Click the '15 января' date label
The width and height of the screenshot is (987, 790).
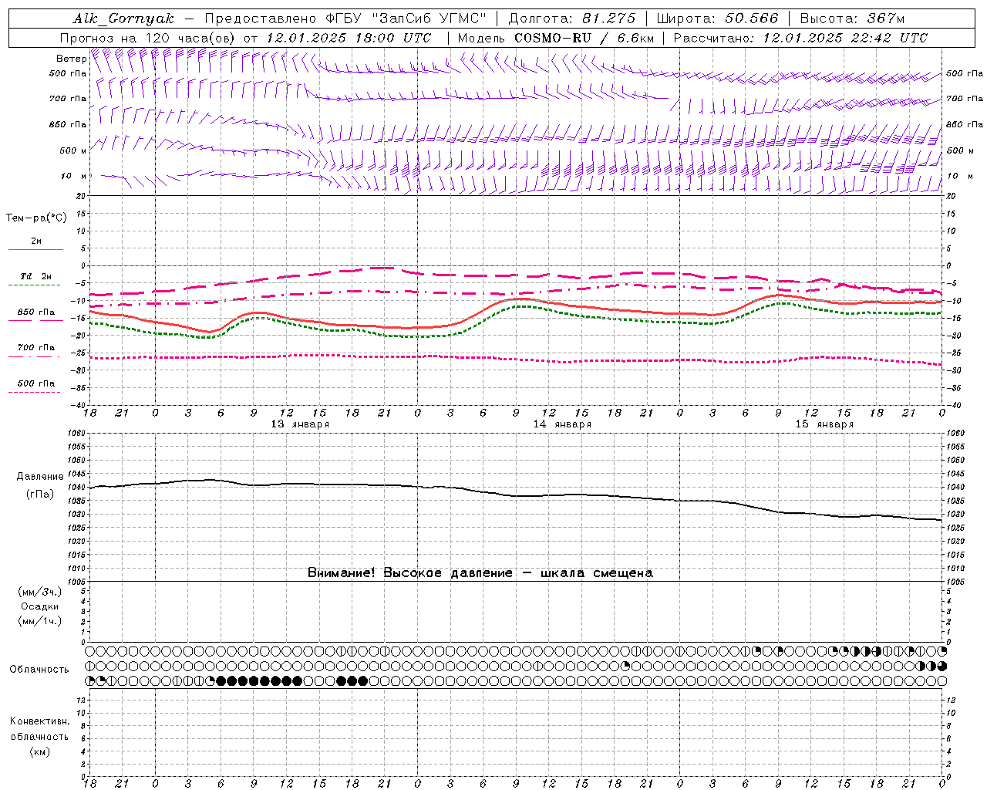(824, 424)
